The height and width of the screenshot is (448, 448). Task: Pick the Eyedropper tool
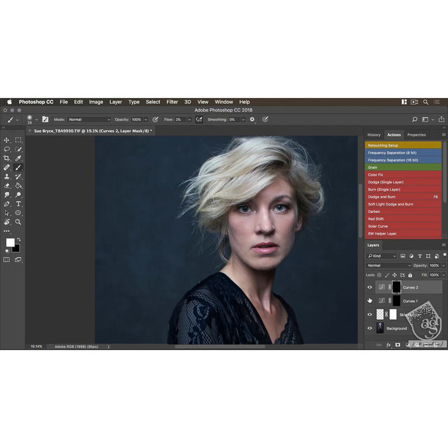pyautogui.click(x=19, y=158)
